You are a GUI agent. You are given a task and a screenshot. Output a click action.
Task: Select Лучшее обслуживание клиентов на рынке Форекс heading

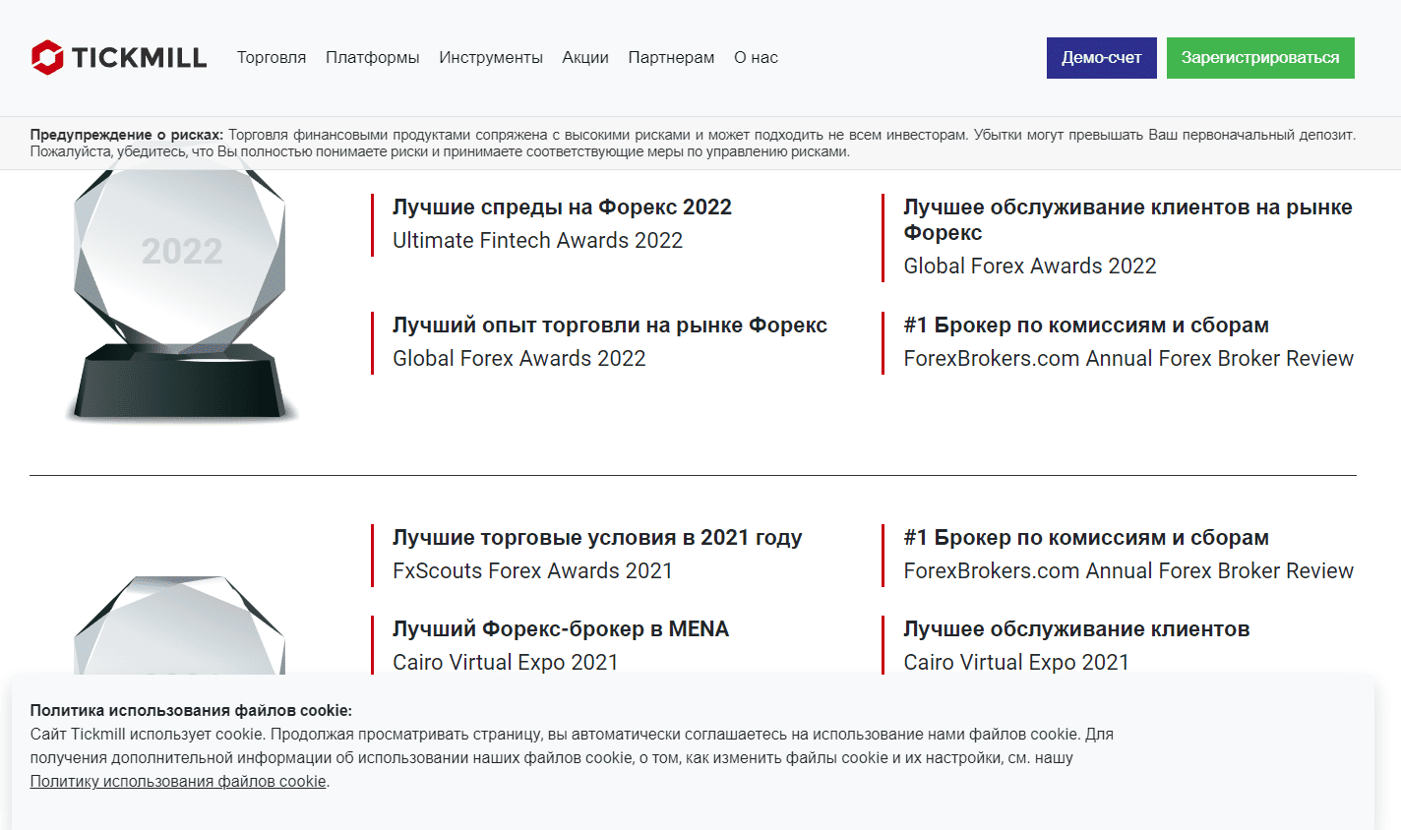coord(1127,220)
